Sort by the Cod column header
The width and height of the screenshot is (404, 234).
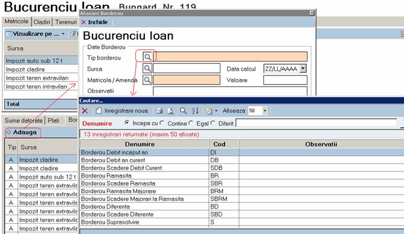(x=224, y=144)
